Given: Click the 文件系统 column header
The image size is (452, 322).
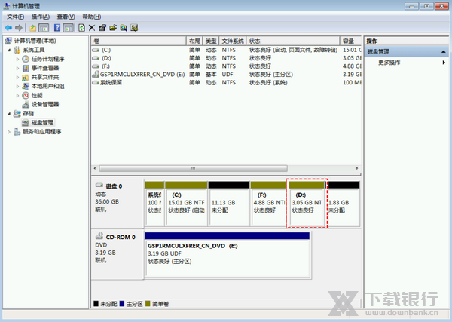Looking at the screenshot, I should [234, 41].
